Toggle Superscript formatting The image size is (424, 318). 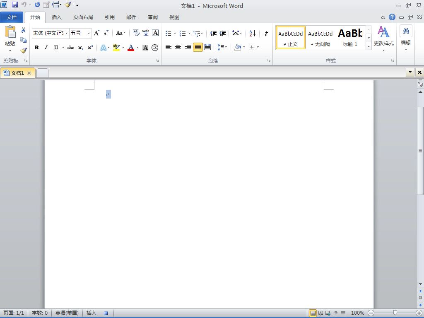tap(90, 48)
